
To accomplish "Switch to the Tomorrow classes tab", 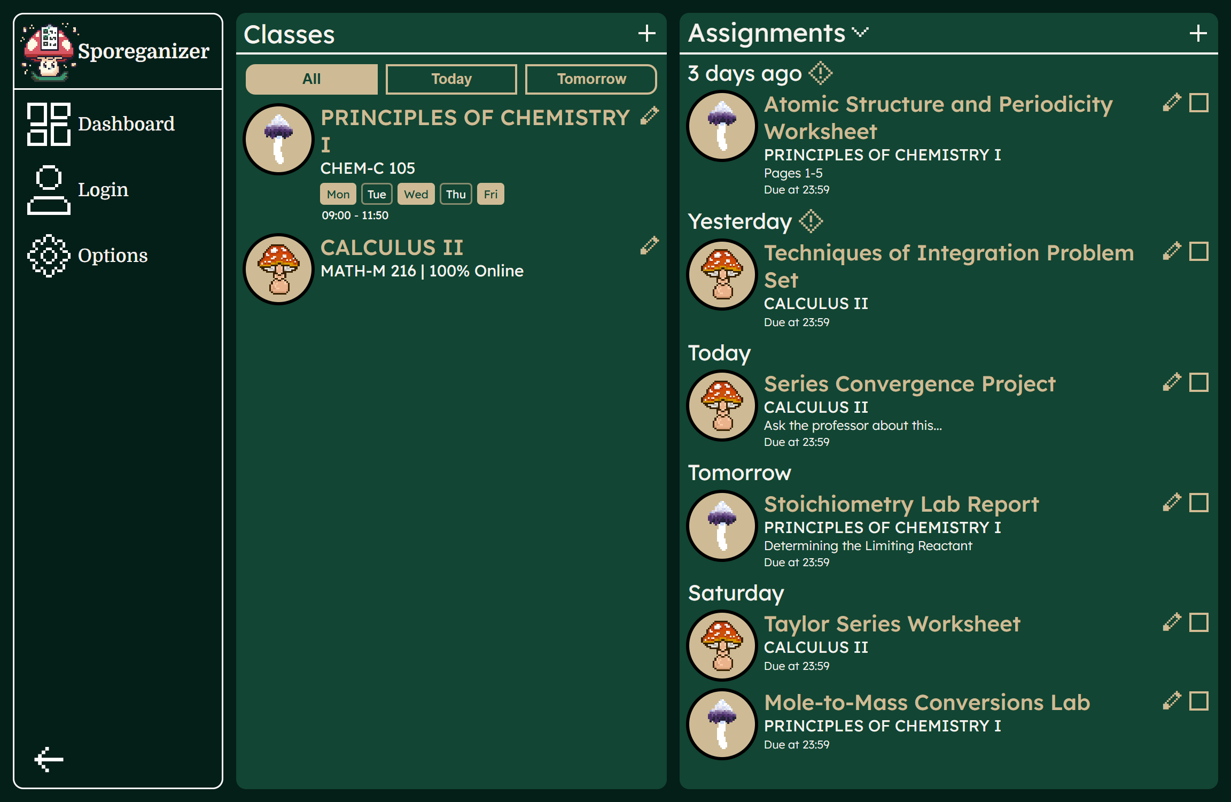I will coord(591,79).
